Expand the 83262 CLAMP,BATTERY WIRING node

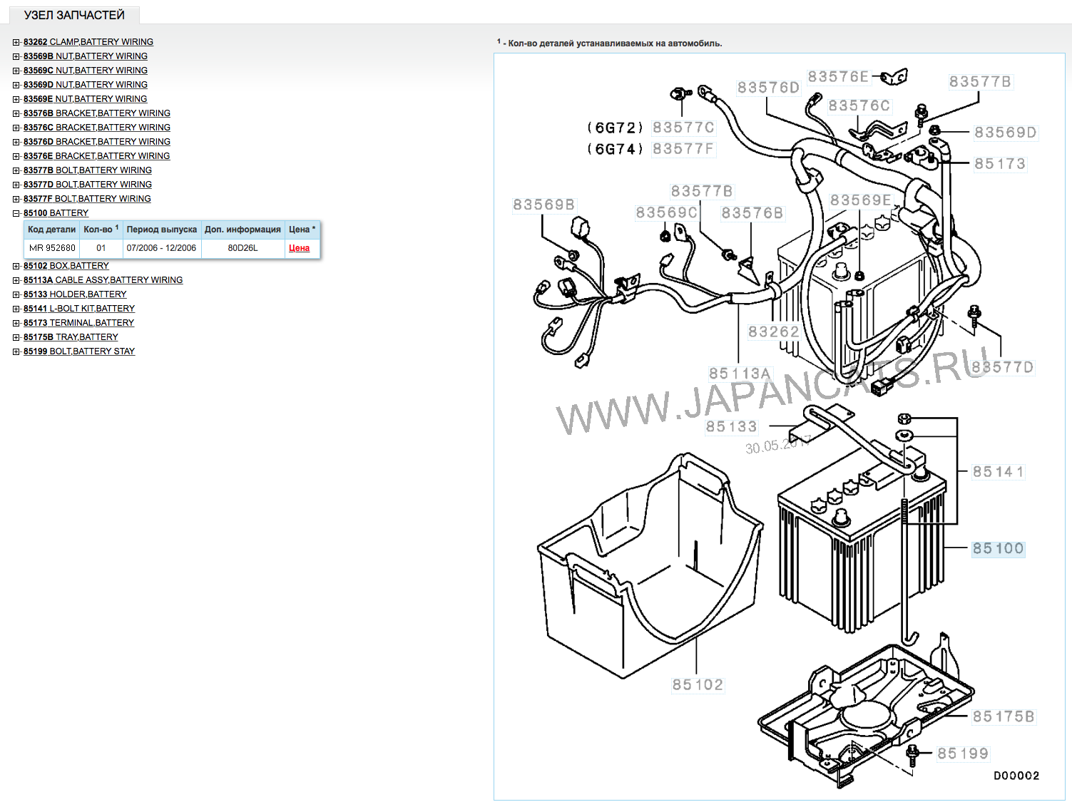tap(16, 42)
